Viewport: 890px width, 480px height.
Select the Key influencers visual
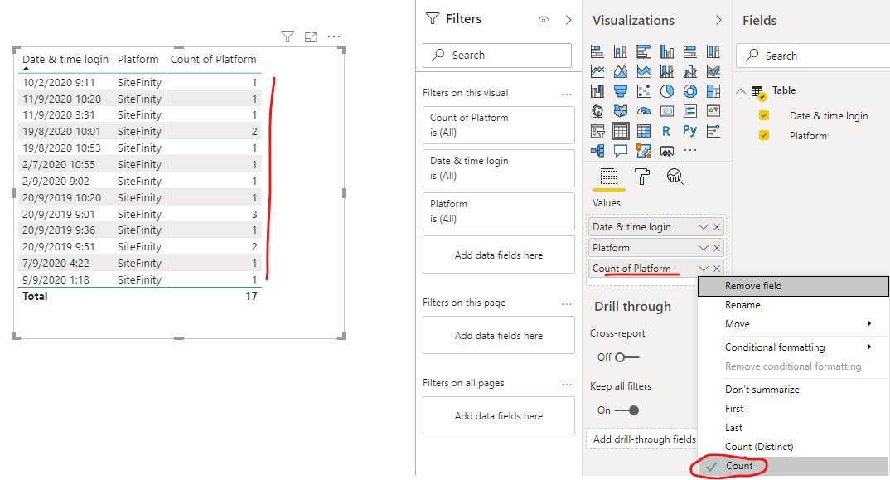(713, 131)
